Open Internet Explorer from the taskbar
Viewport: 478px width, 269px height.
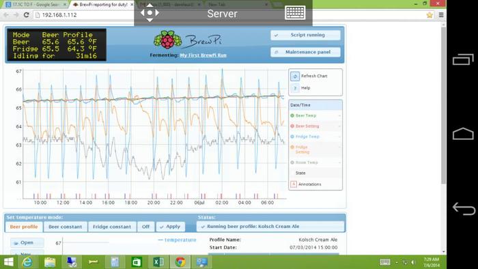pos(27,262)
